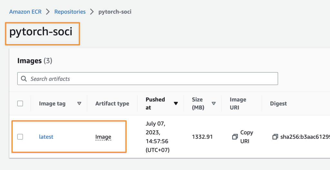Screen dimensions: 330x170
Task: Click the Artifact type column header
Action: click(112, 103)
